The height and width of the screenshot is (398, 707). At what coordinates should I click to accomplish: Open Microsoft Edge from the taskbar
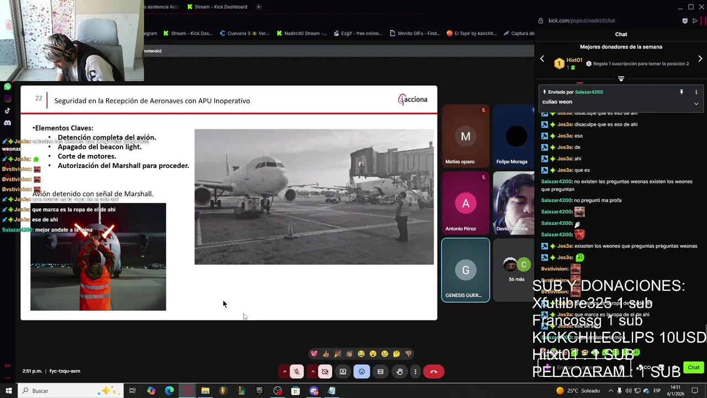[x=170, y=391]
